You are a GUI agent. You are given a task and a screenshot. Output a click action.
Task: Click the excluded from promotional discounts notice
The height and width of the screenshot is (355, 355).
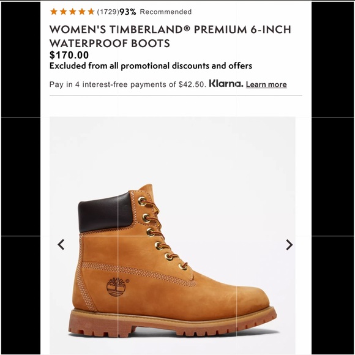coord(151,66)
